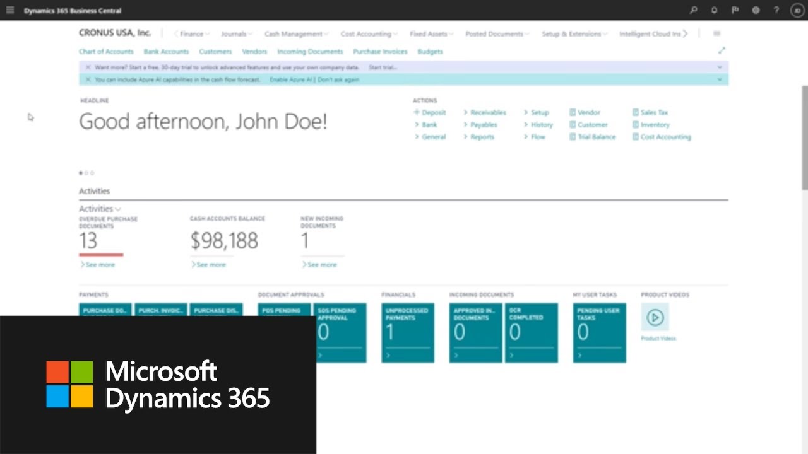Expand the Setup actions group

point(537,112)
